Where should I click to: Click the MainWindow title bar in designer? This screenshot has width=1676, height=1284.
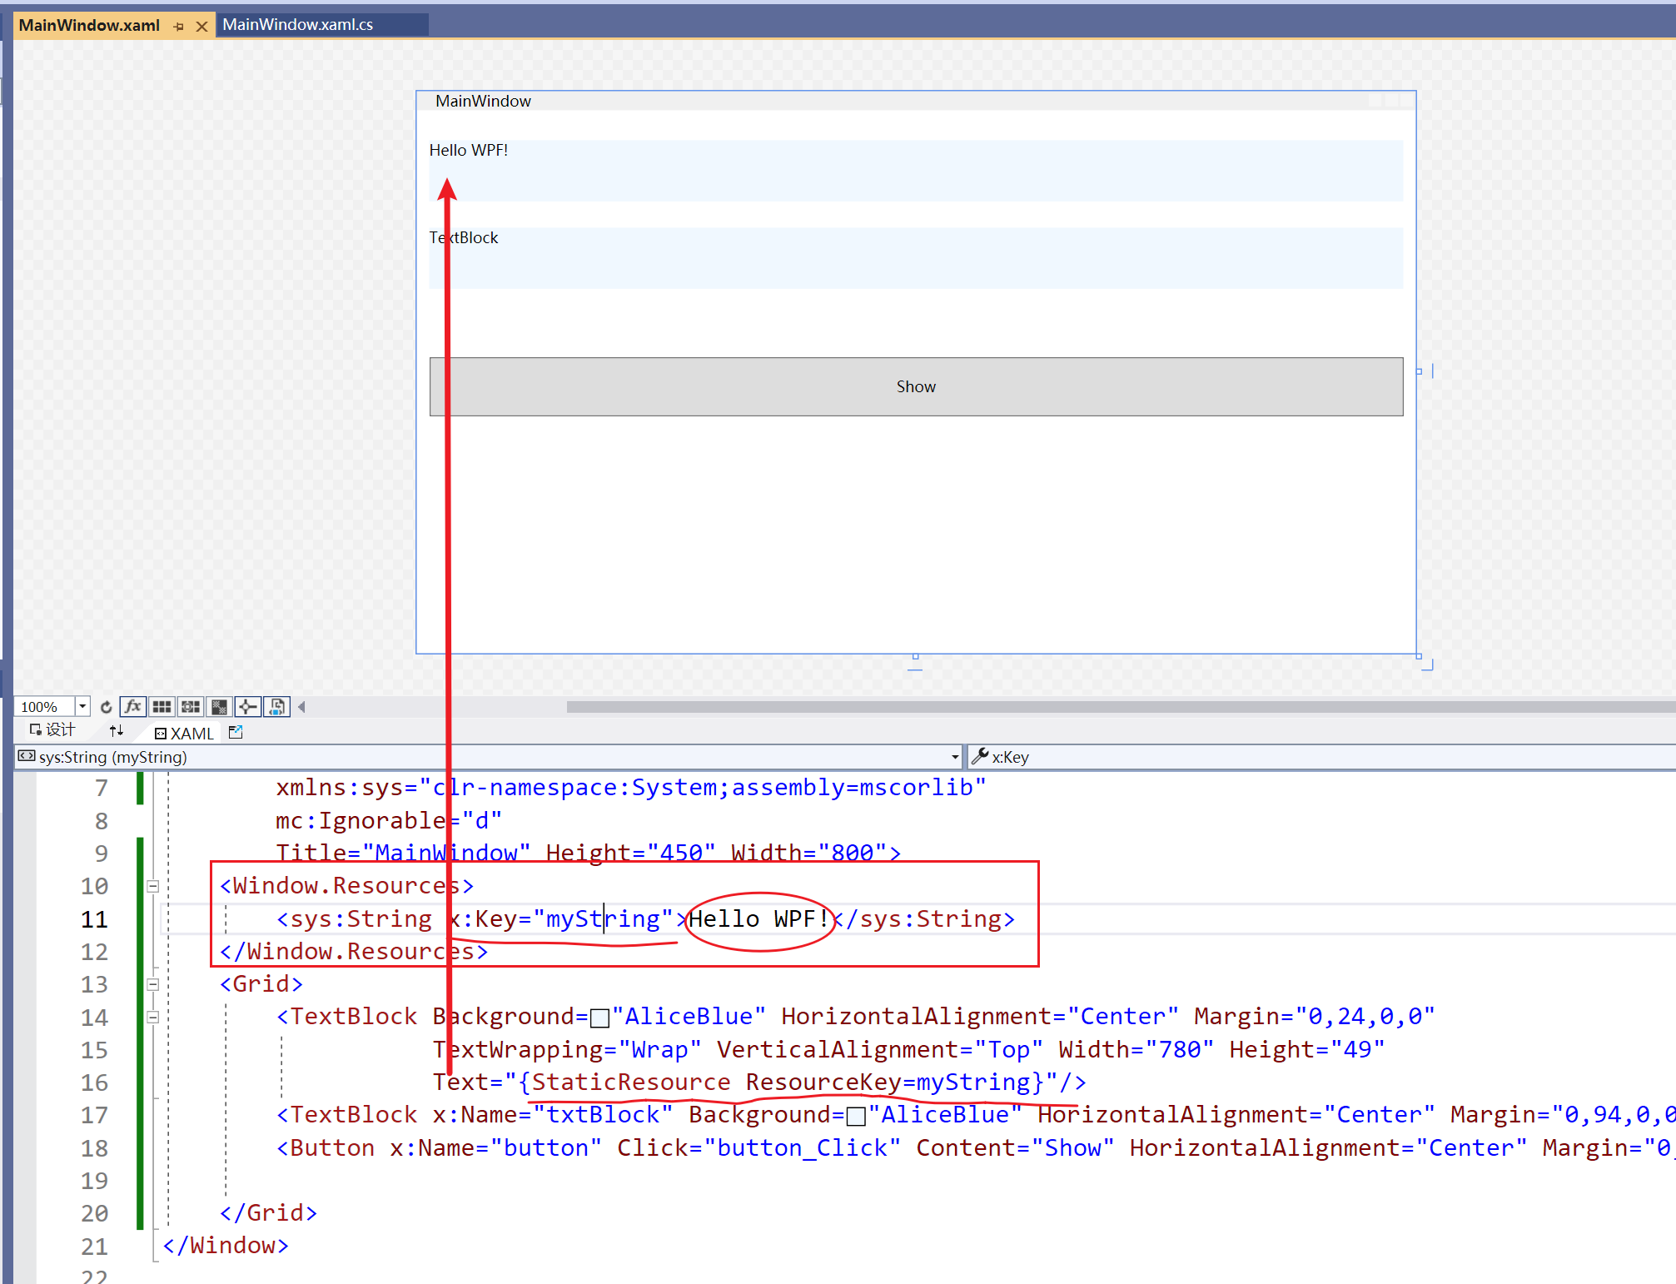(x=916, y=101)
